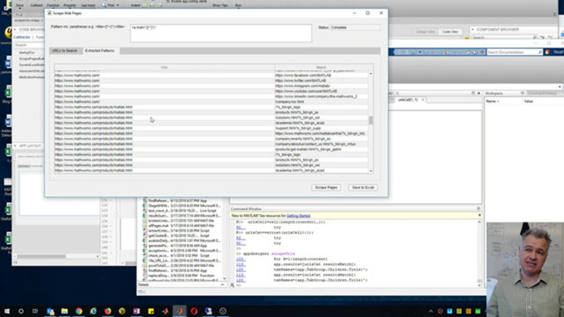Switch to the URLs to Search tab
Image resolution: width=564 pixels, height=317 pixels.
point(65,51)
